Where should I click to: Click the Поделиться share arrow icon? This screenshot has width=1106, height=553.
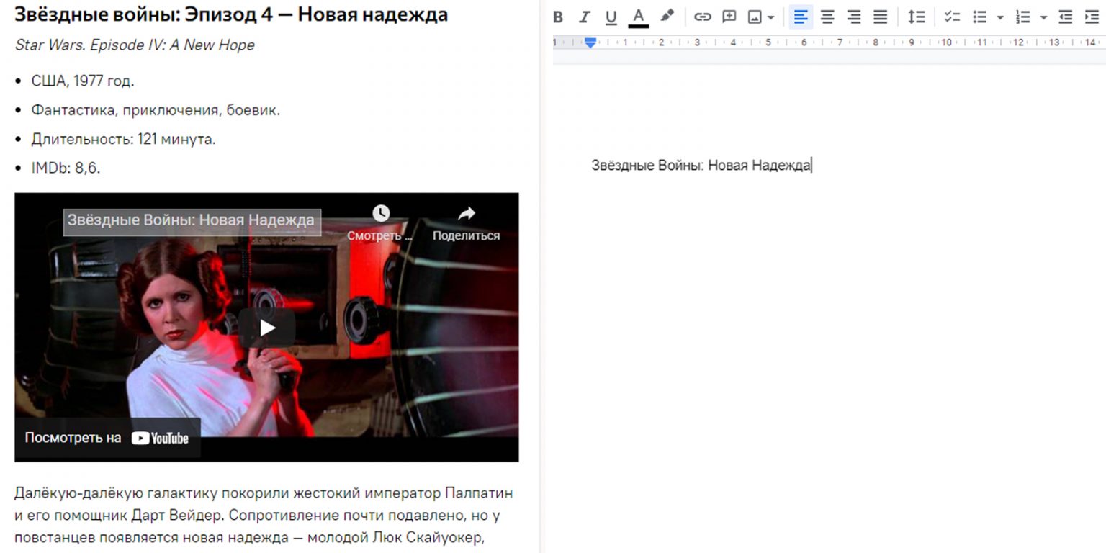pos(467,213)
